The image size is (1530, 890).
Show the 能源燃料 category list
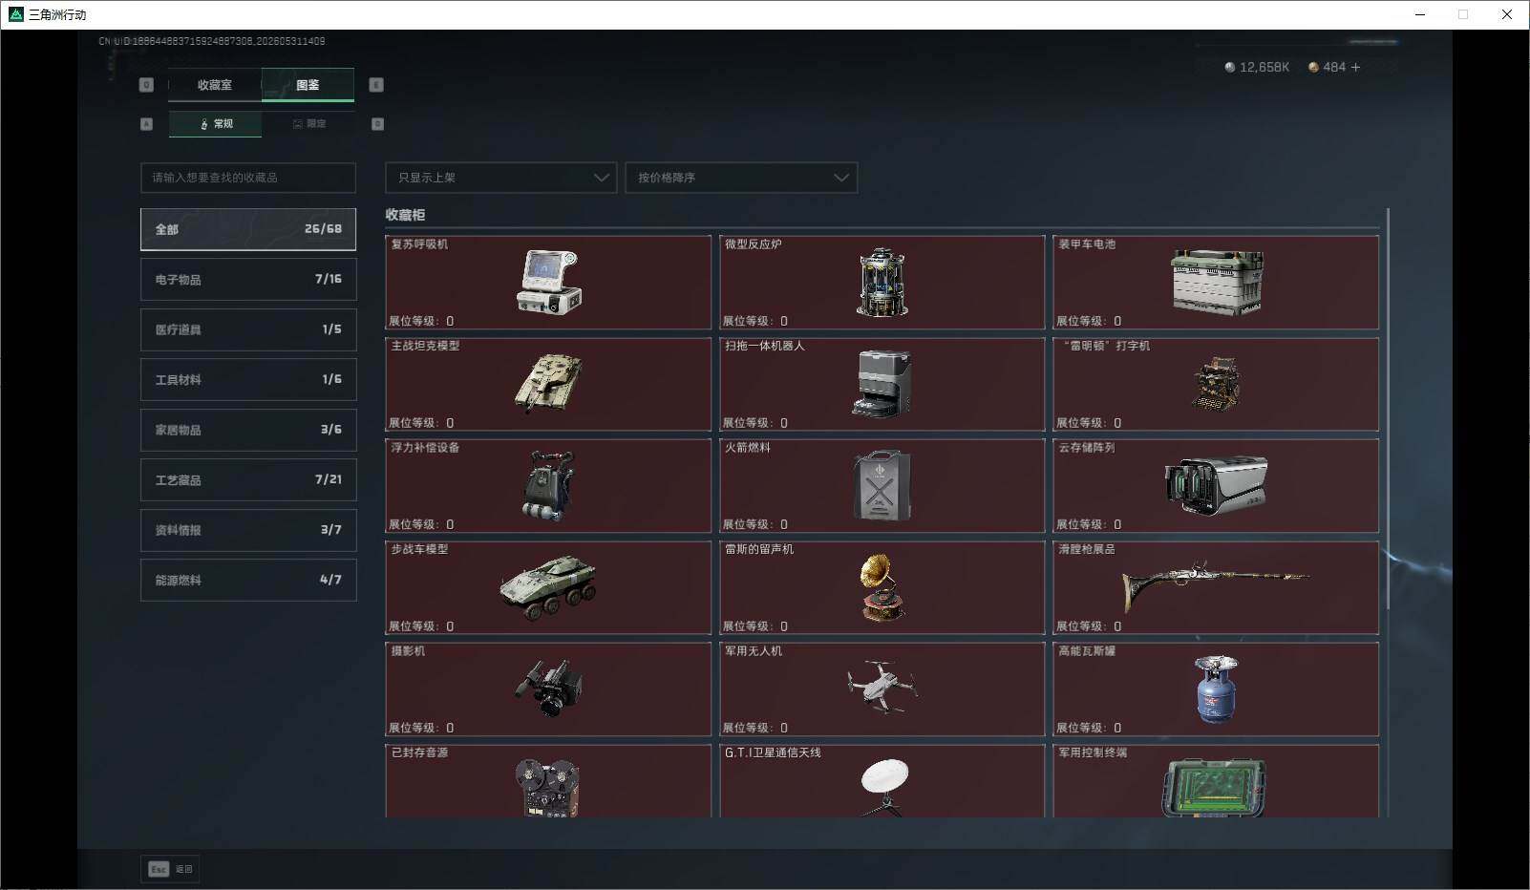coord(248,580)
